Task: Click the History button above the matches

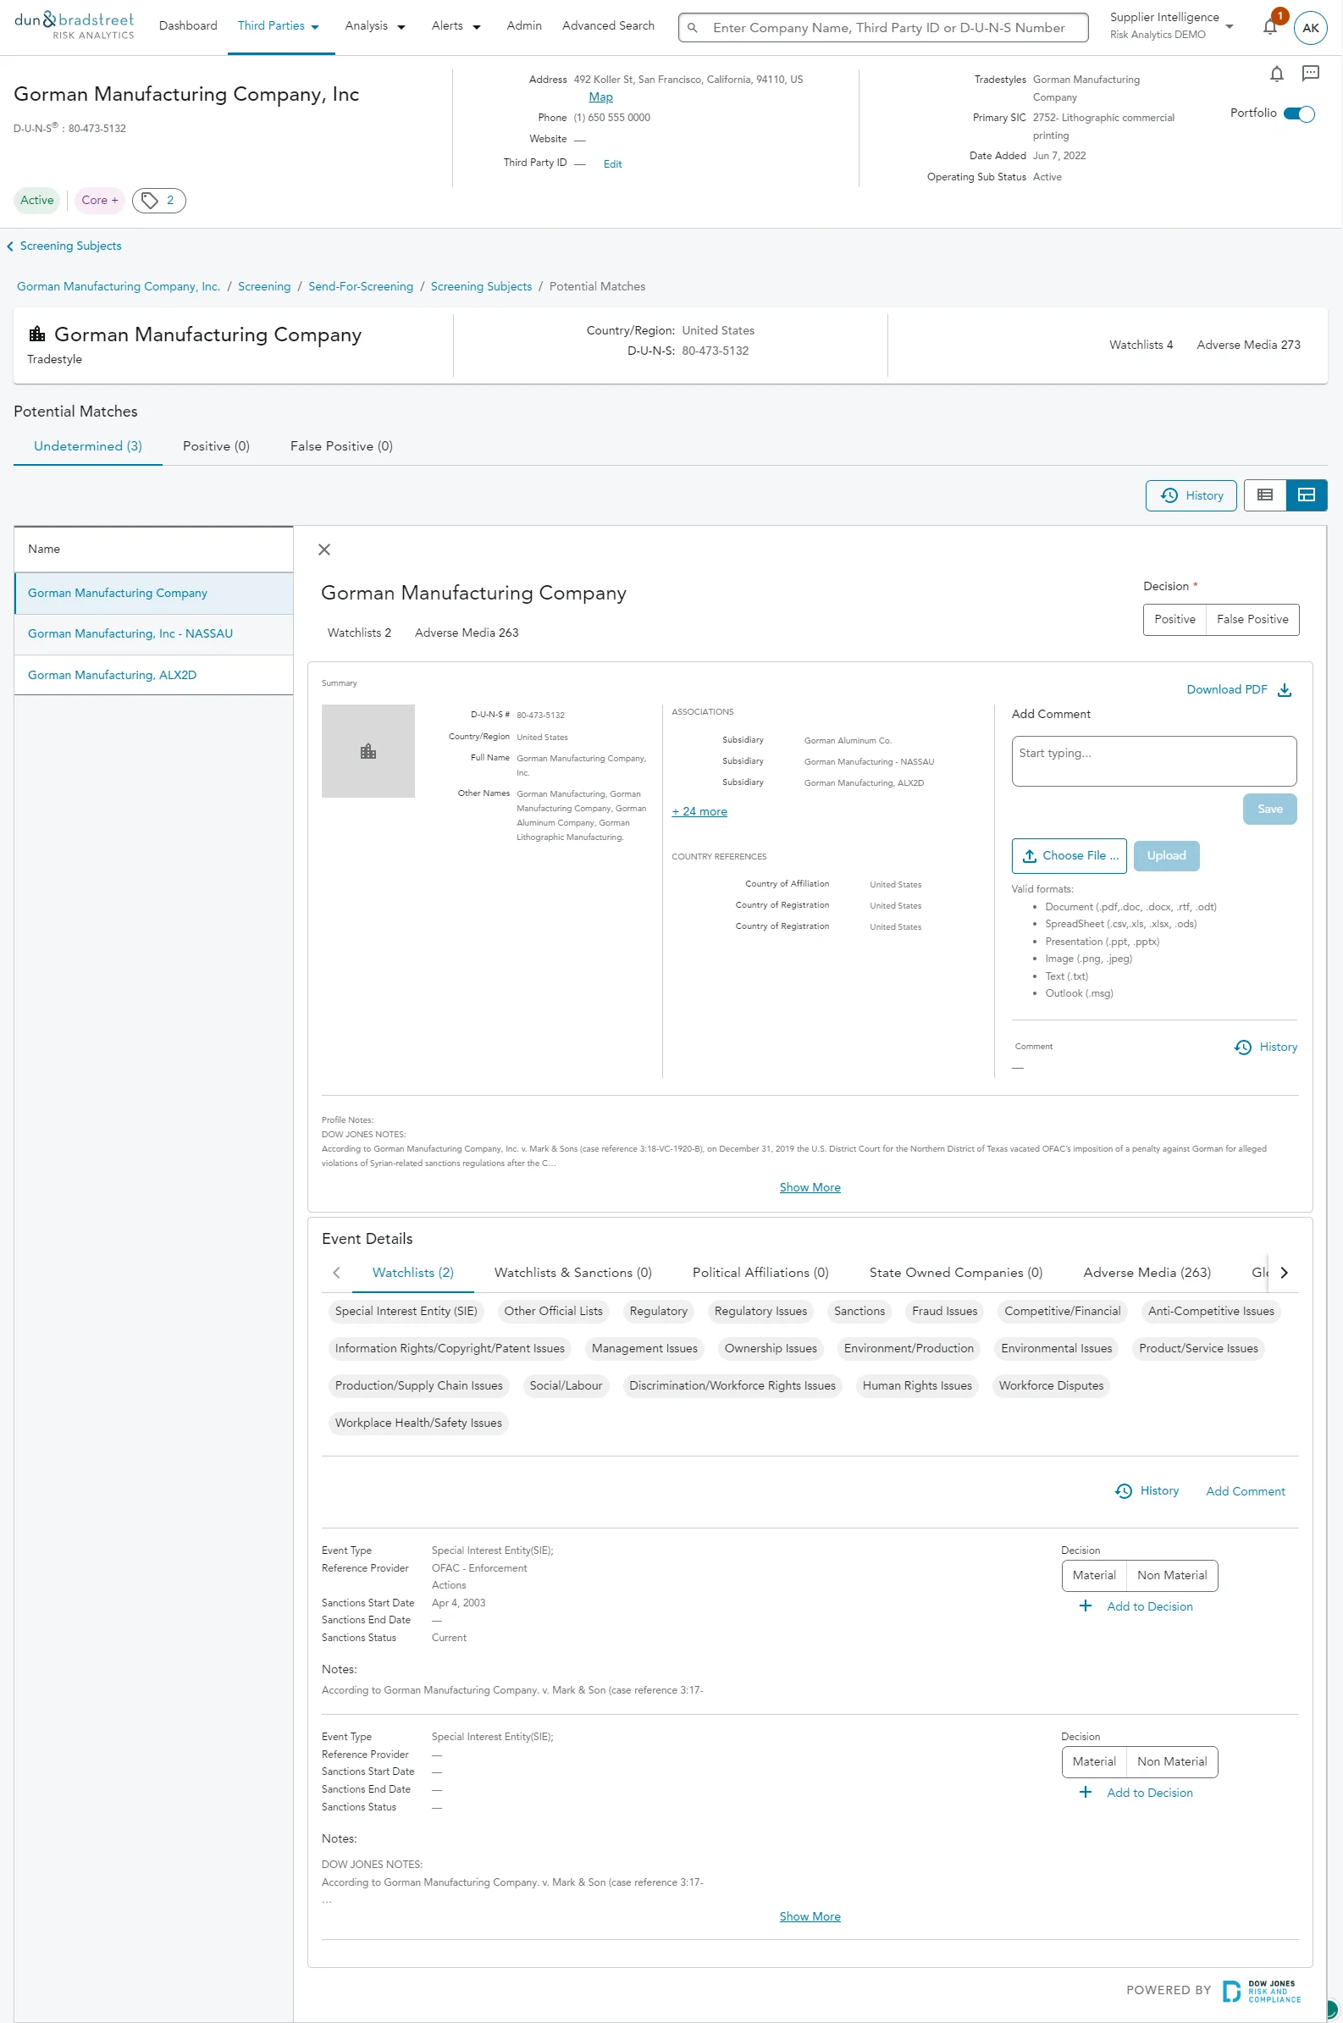Action: click(1191, 495)
